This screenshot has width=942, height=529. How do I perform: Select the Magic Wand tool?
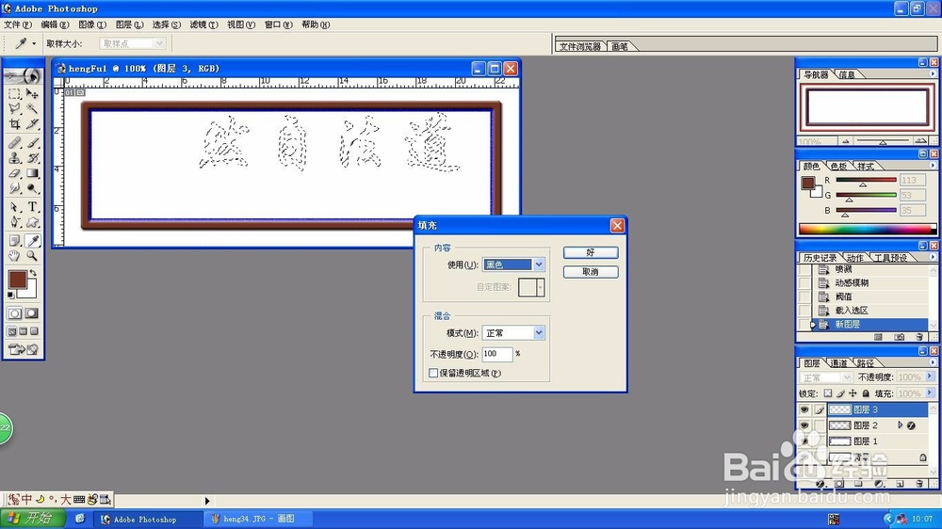32,108
